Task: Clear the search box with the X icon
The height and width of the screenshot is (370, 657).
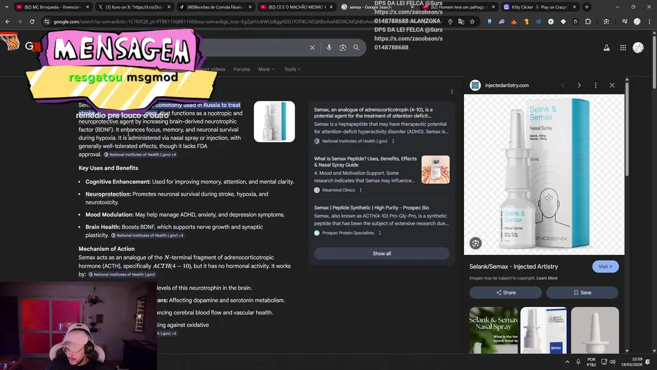Action: point(312,47)
